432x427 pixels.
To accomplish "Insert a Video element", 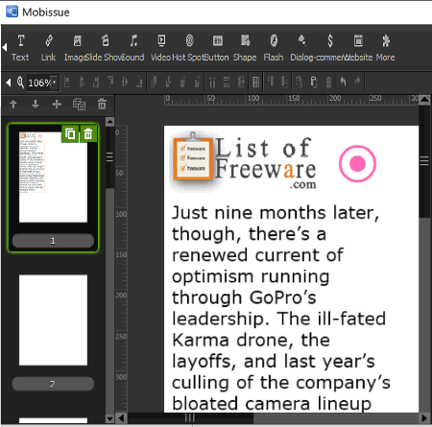I will [161, 48].
